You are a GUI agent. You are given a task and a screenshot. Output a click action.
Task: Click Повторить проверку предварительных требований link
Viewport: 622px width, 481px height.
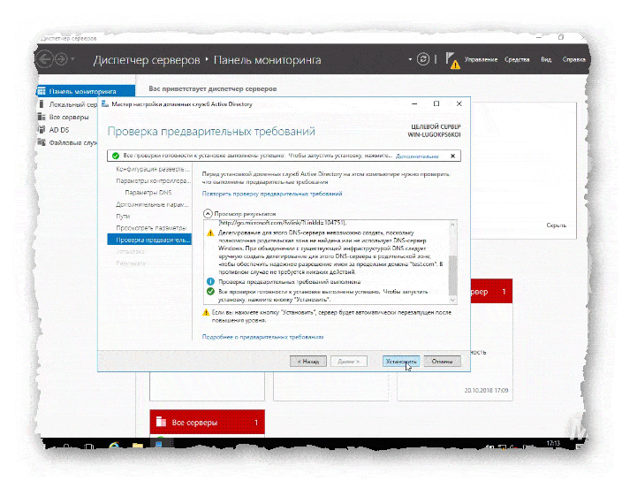pyautogui.click(x=272, y=194)
